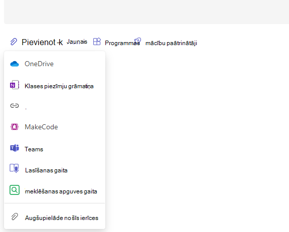Click the green search progress icon
289x232 pixels.
click(x=15, y=190)
